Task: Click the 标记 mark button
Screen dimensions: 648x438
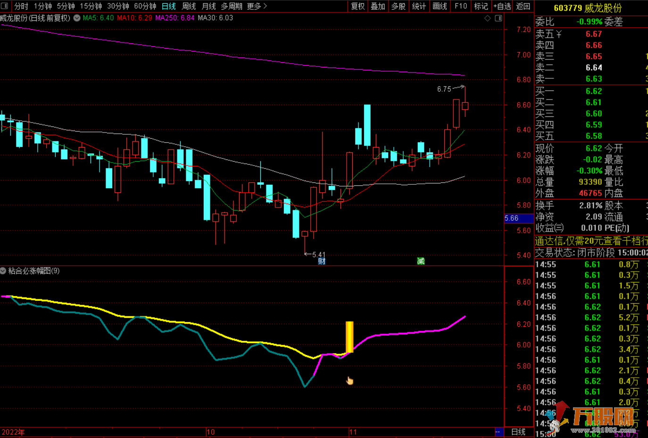Action: pyautogui.click(x=481, y=6)
